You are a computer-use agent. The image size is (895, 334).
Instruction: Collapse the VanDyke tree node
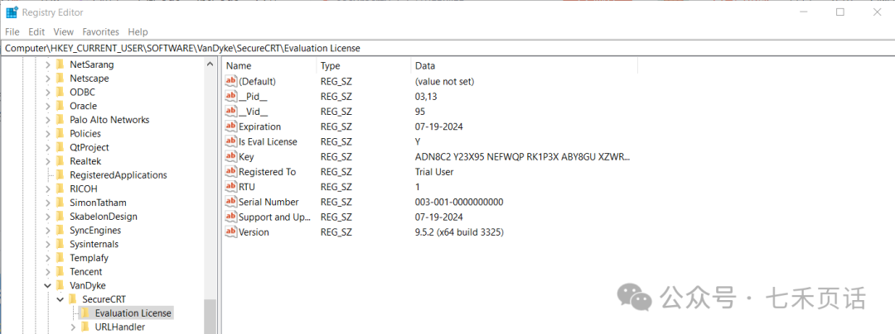pyautogui.click(x=47, y=285)
